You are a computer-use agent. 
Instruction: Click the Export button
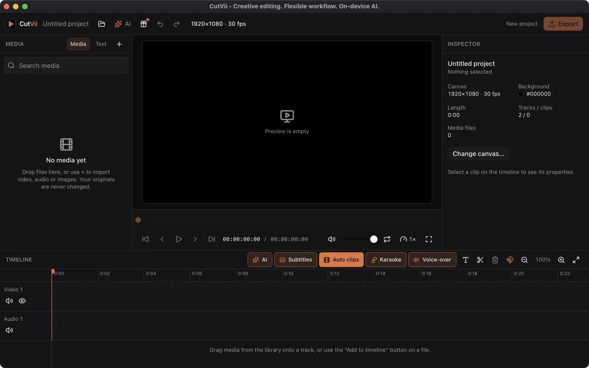(563, 24)
